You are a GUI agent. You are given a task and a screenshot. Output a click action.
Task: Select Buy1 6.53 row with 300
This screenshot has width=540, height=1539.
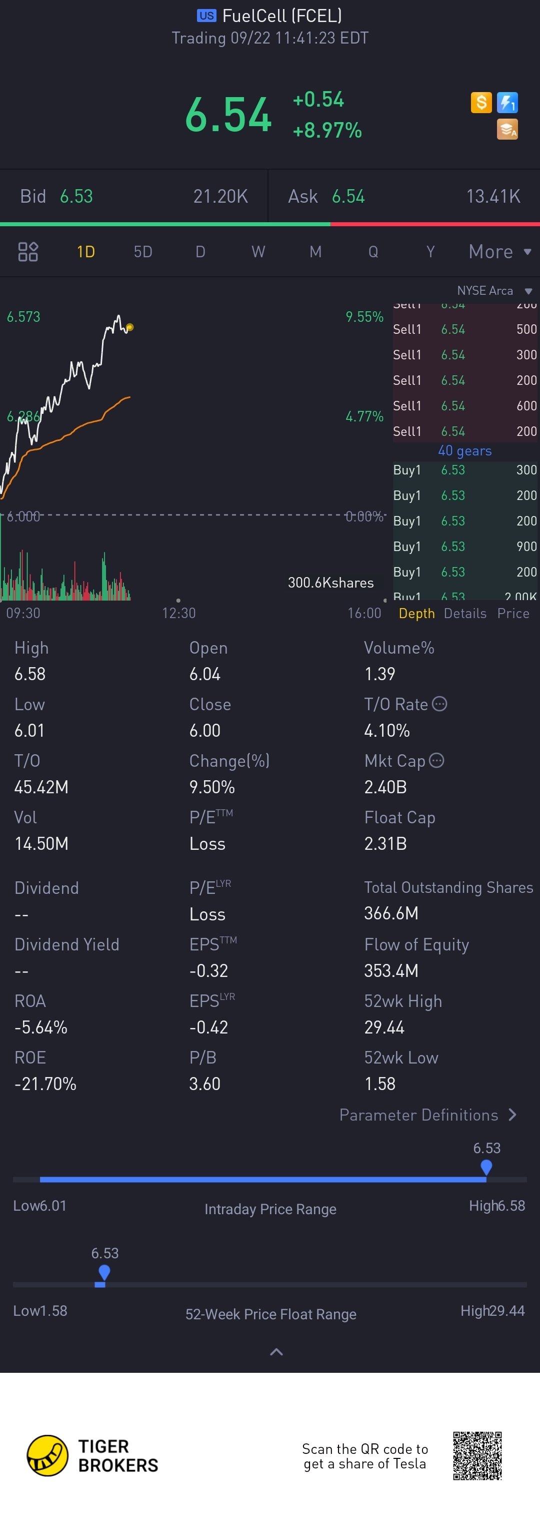[x=465, y=469]
